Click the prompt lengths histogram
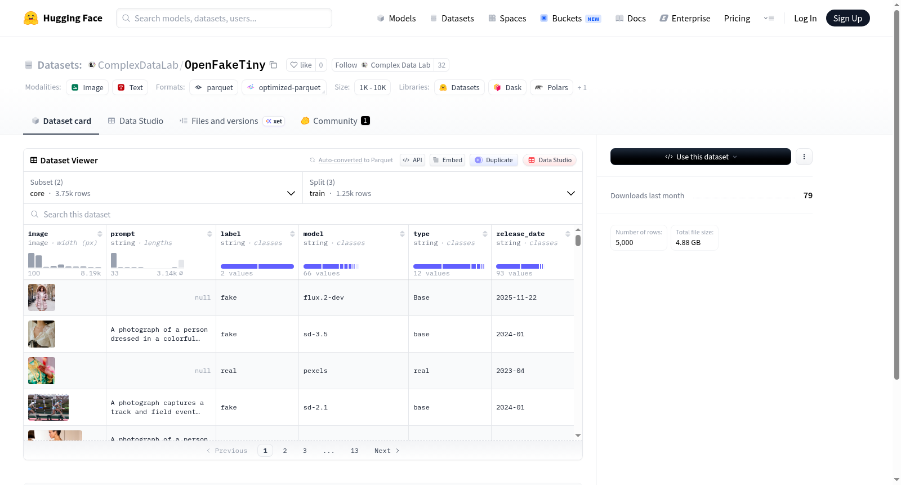Image resolution: width=901 pixels, height=485 pixels. click(x=148, y=260)
